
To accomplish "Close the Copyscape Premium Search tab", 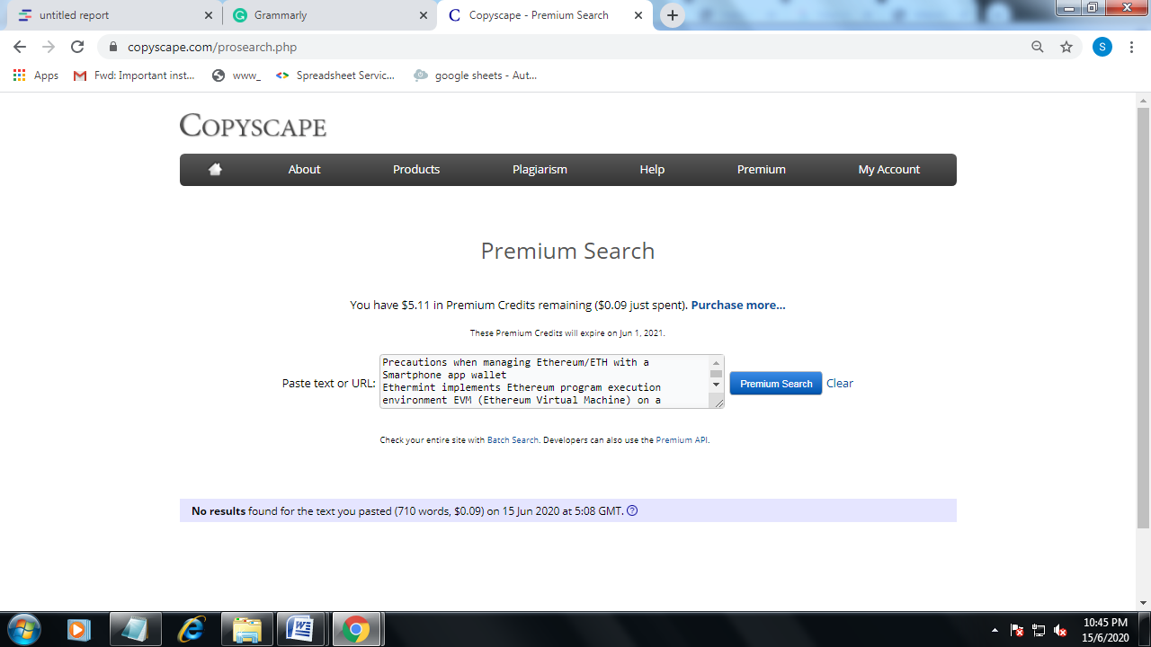I will click(638, 15).
